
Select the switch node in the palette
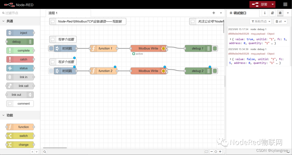tap(20, 136)
